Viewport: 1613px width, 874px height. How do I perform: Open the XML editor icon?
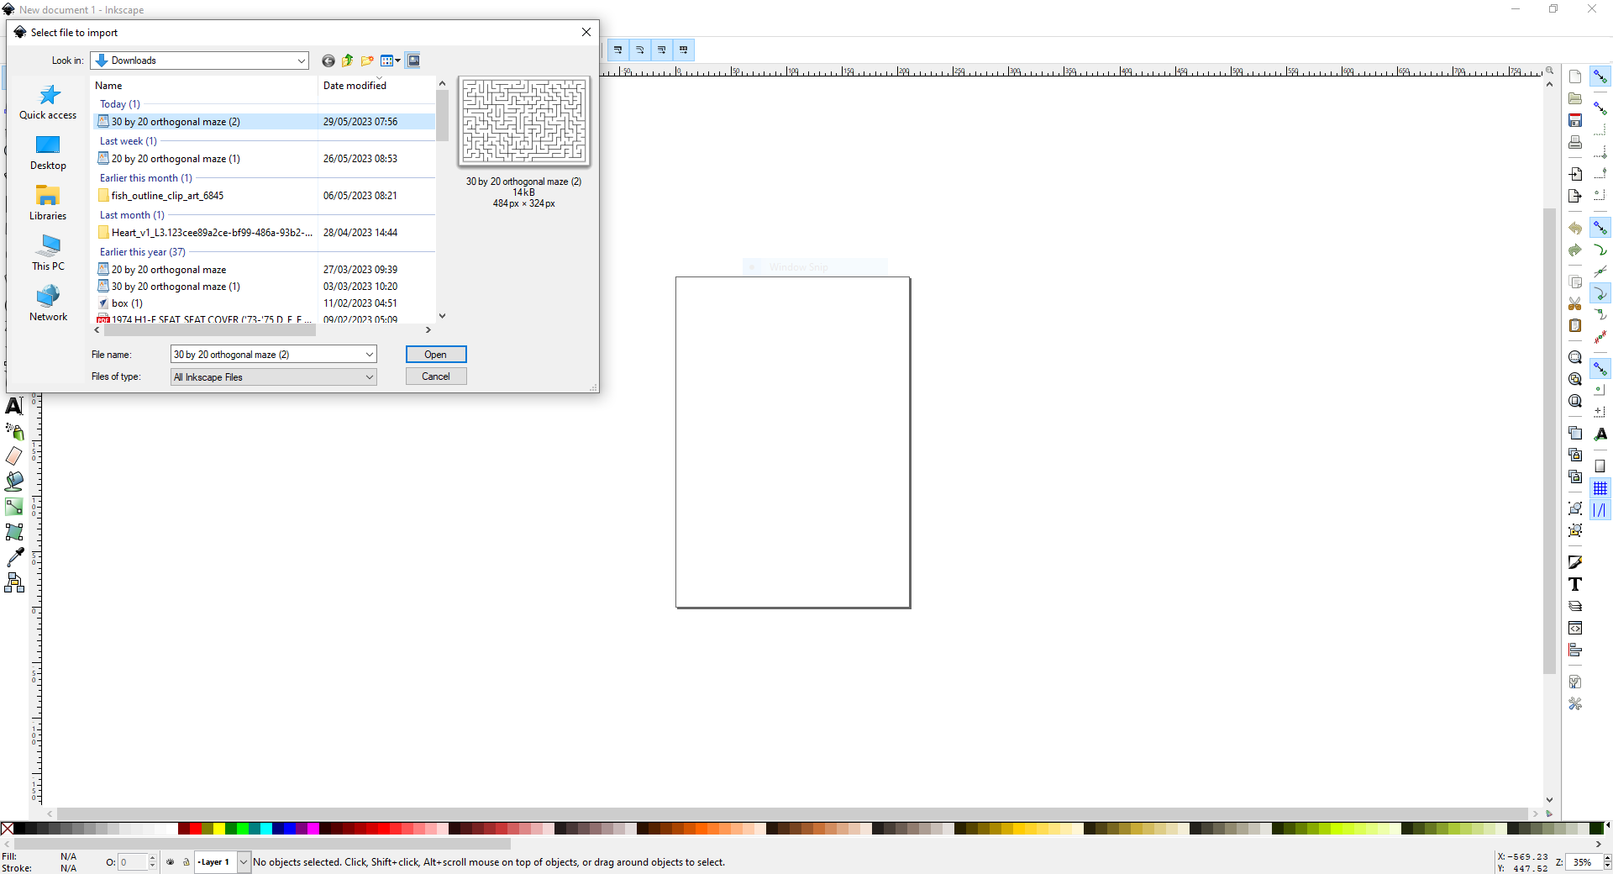click(x=1575, y=628)
